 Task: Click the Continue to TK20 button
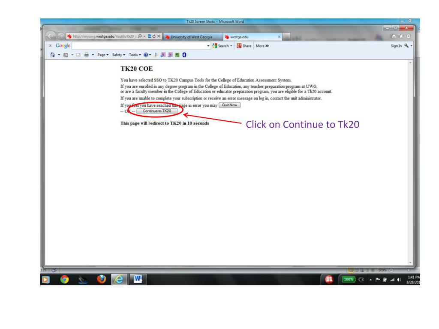(157, 111)
